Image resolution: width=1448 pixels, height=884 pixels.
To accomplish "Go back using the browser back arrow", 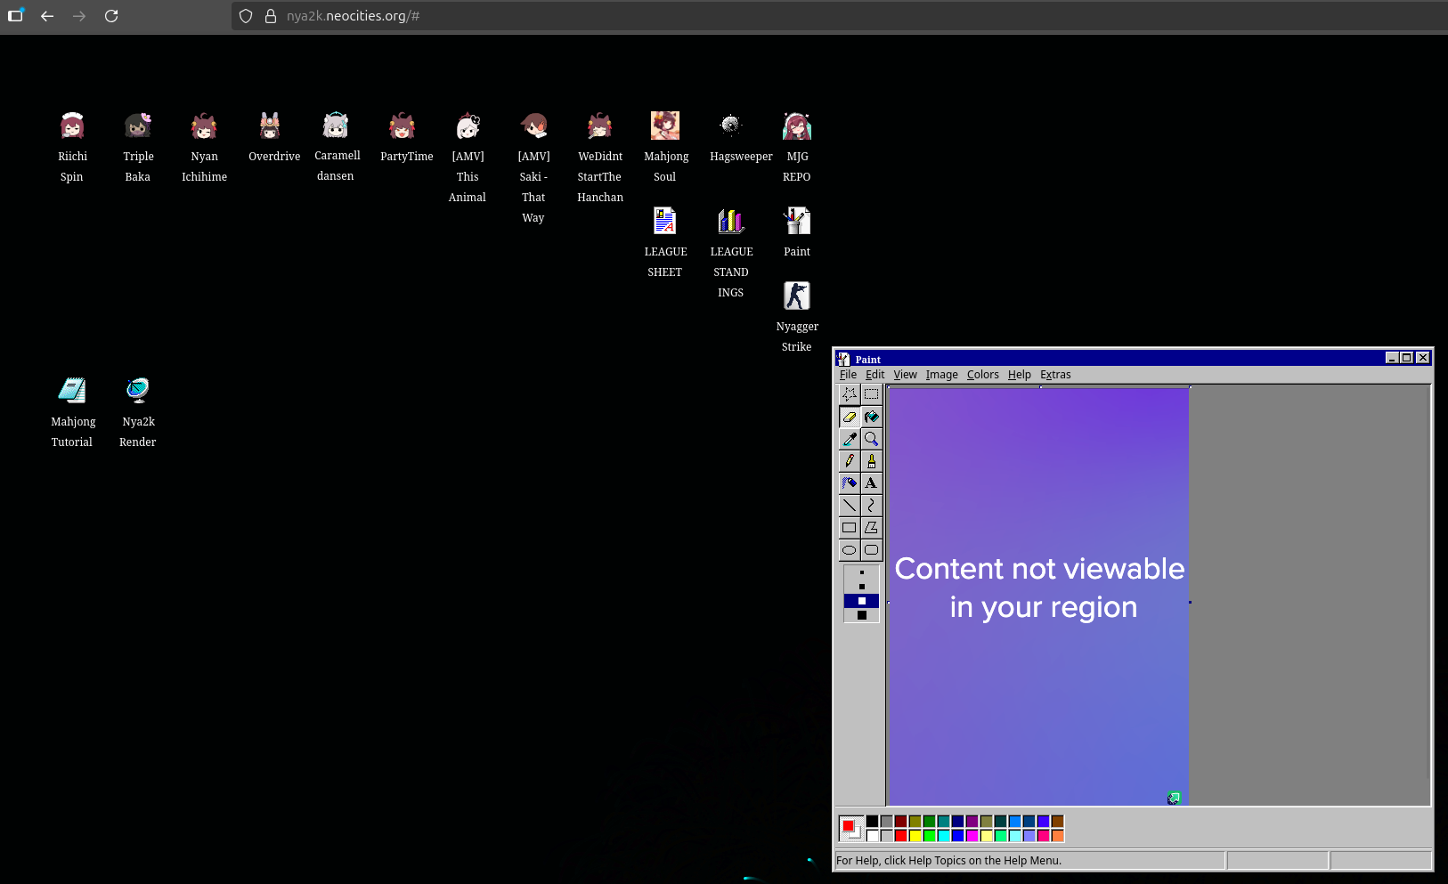I will click(47, 16).
